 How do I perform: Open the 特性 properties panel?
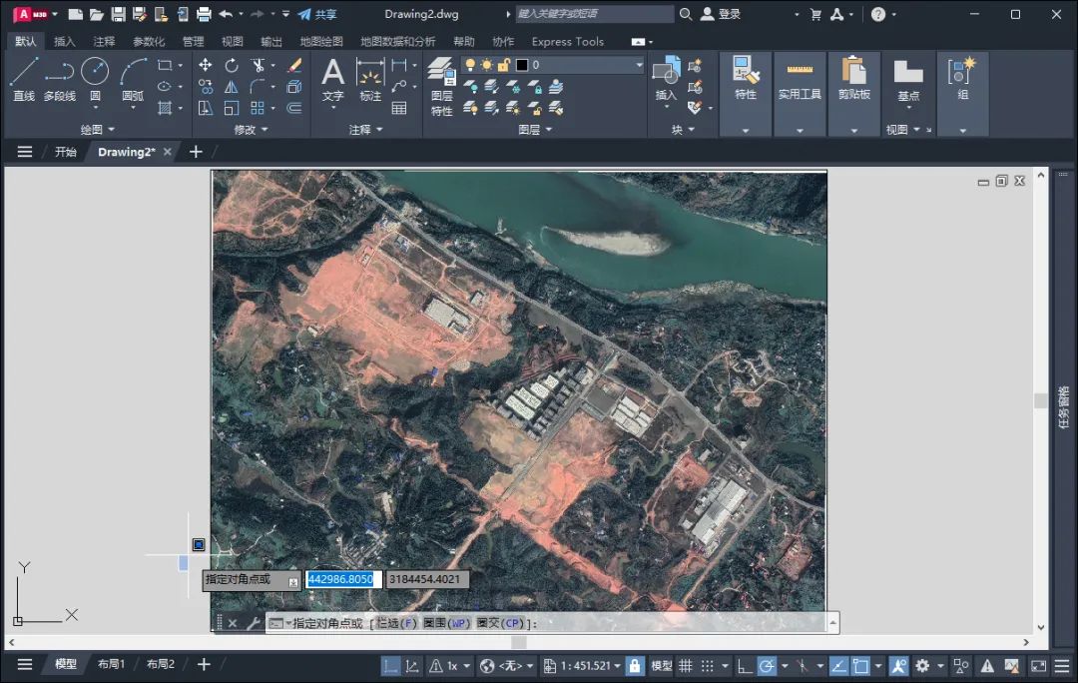[746, 79]
